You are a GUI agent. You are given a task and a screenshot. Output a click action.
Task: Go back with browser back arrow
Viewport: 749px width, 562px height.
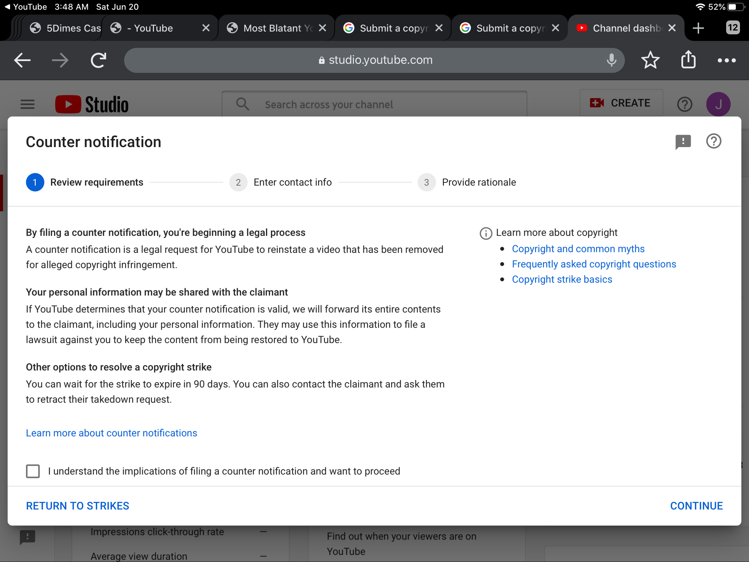click(23, 60)
